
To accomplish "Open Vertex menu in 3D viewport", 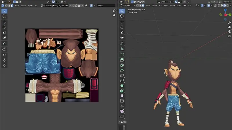I will pos(172,6).
